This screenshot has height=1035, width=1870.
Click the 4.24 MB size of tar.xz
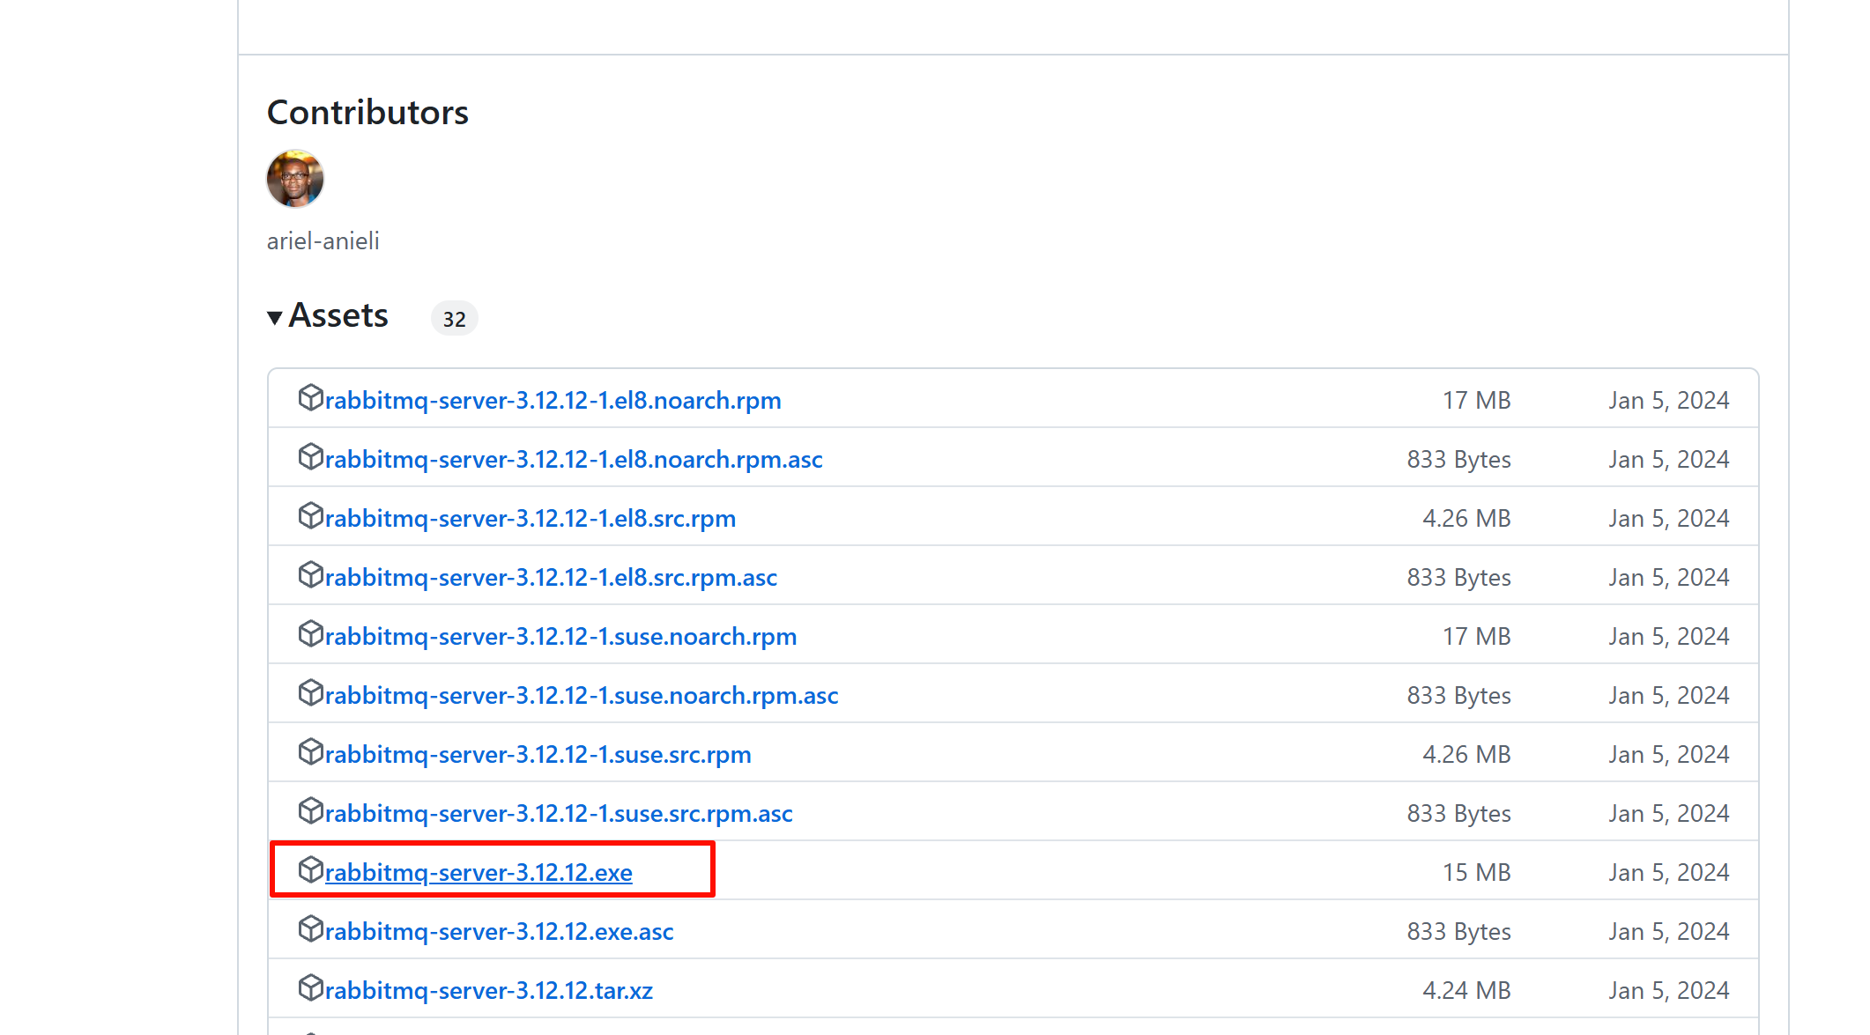(x=1466, y=990)
